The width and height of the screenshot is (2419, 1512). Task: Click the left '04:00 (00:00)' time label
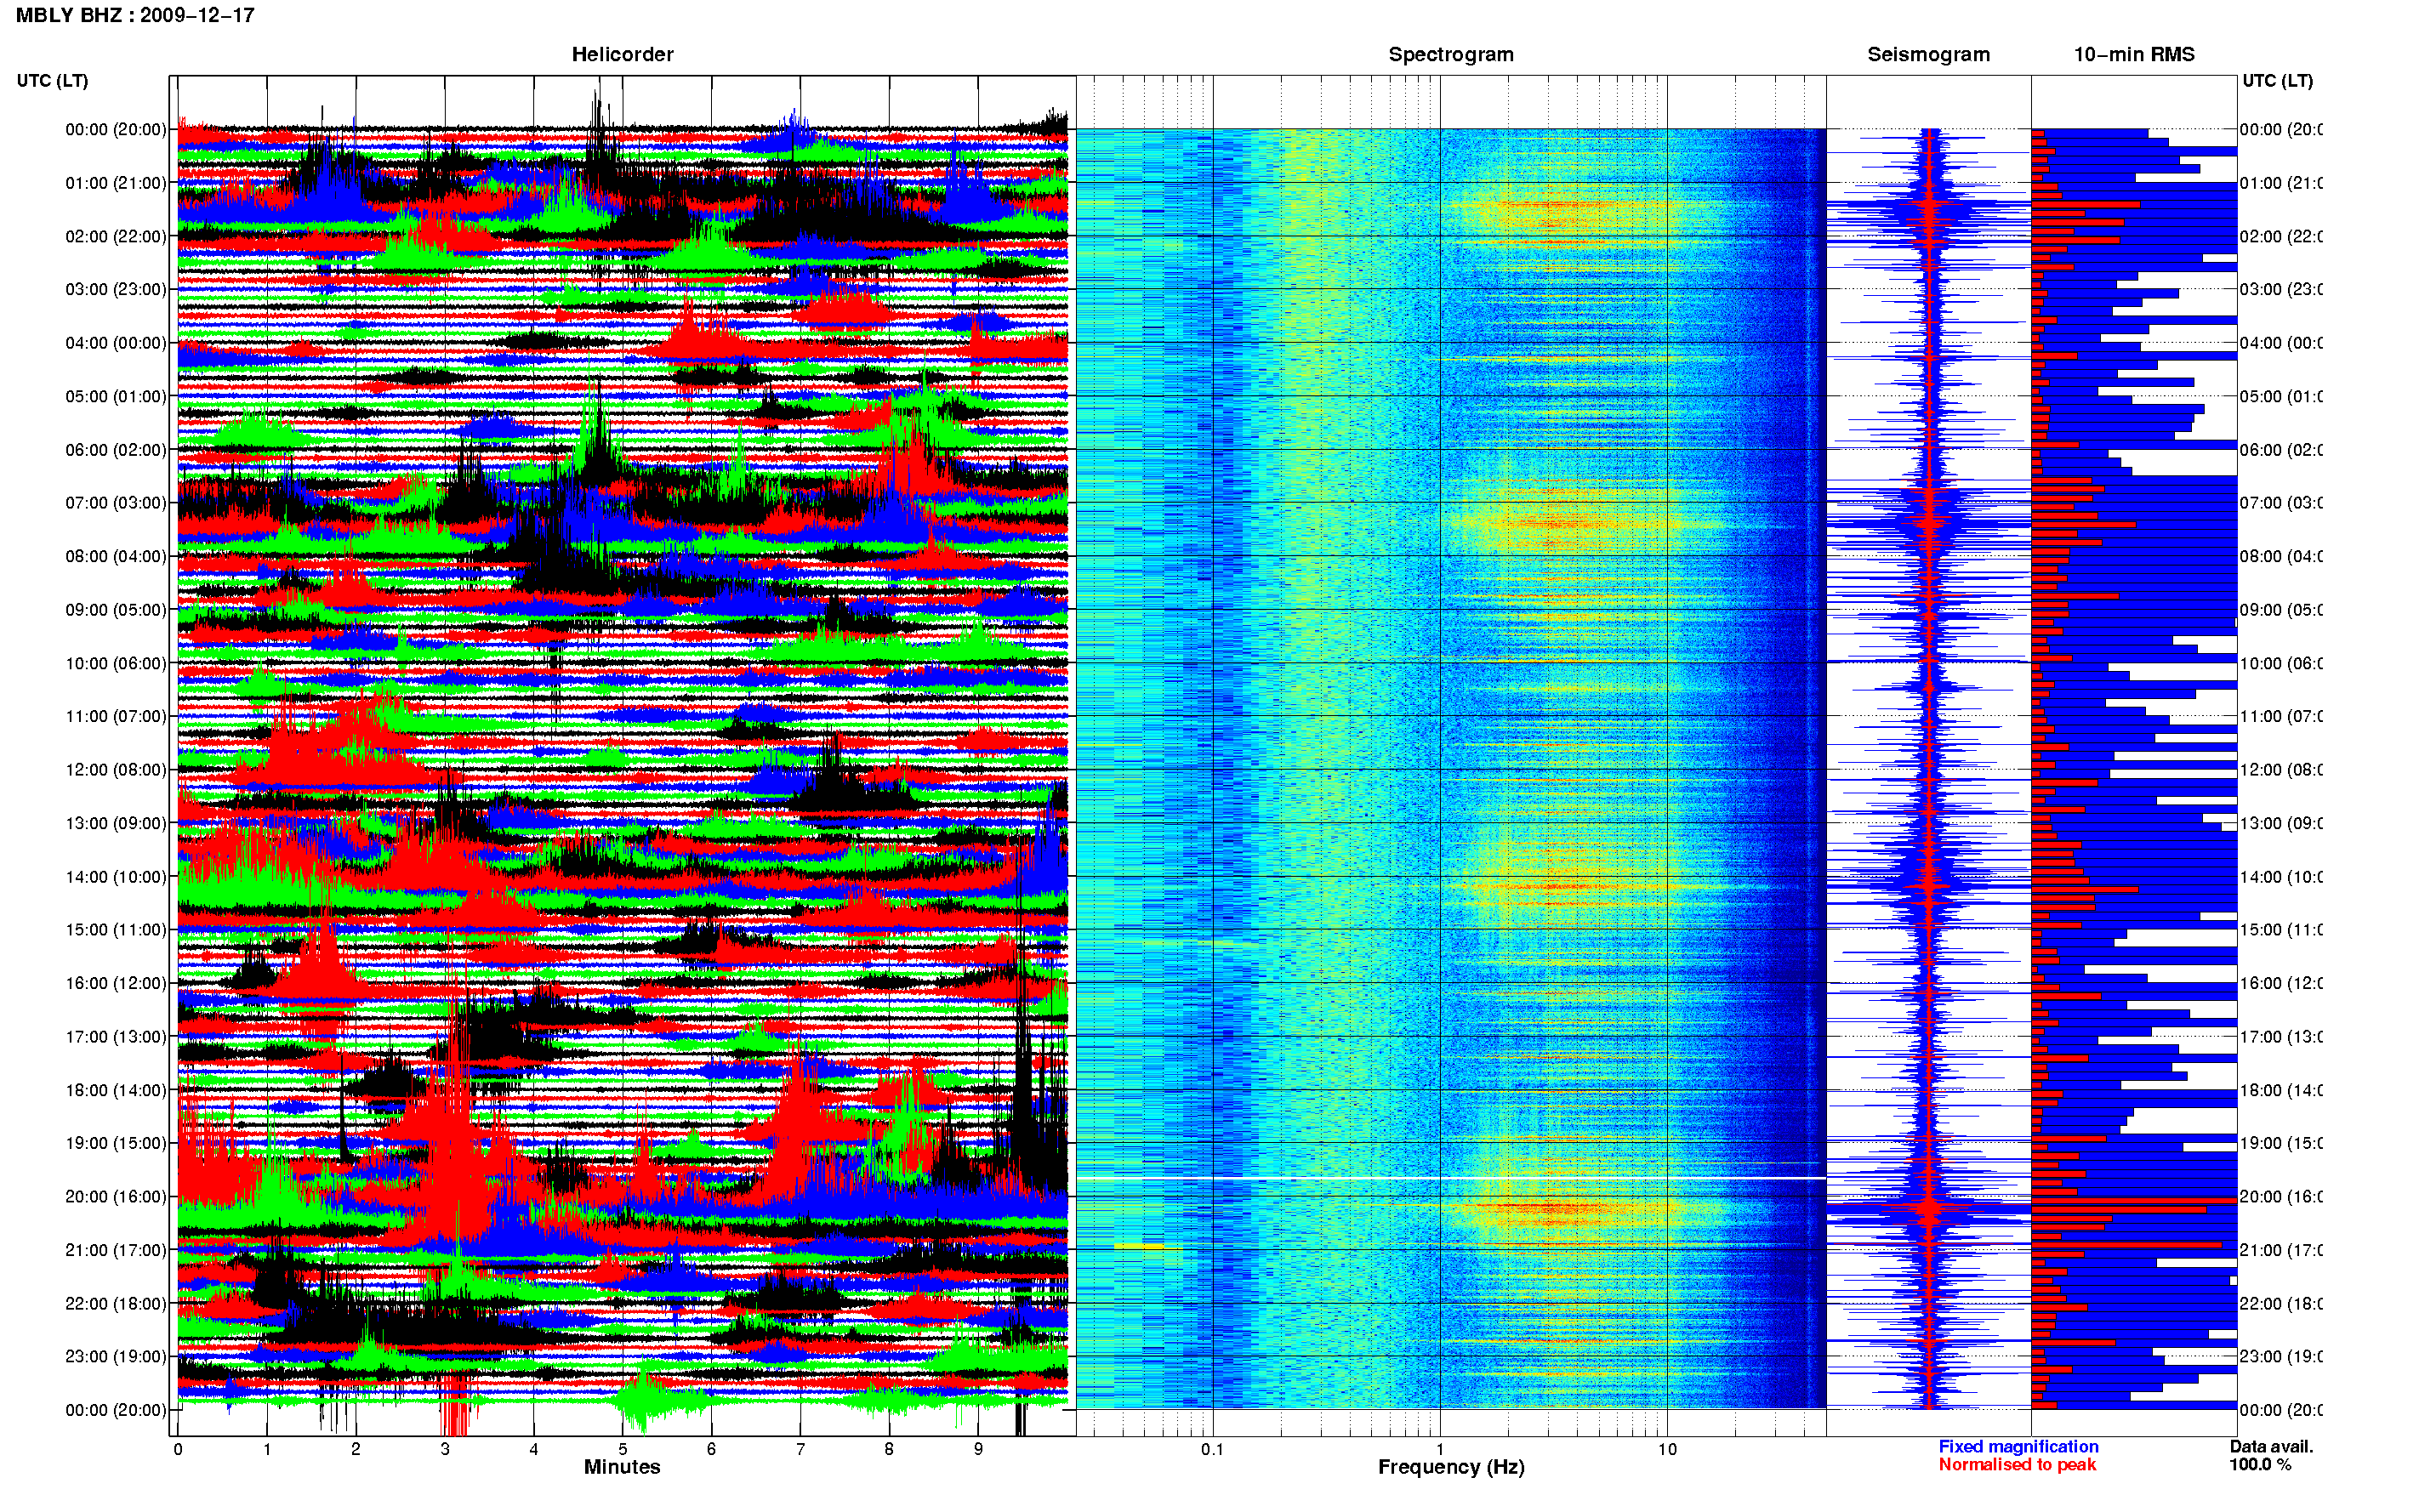coord(116,343)
